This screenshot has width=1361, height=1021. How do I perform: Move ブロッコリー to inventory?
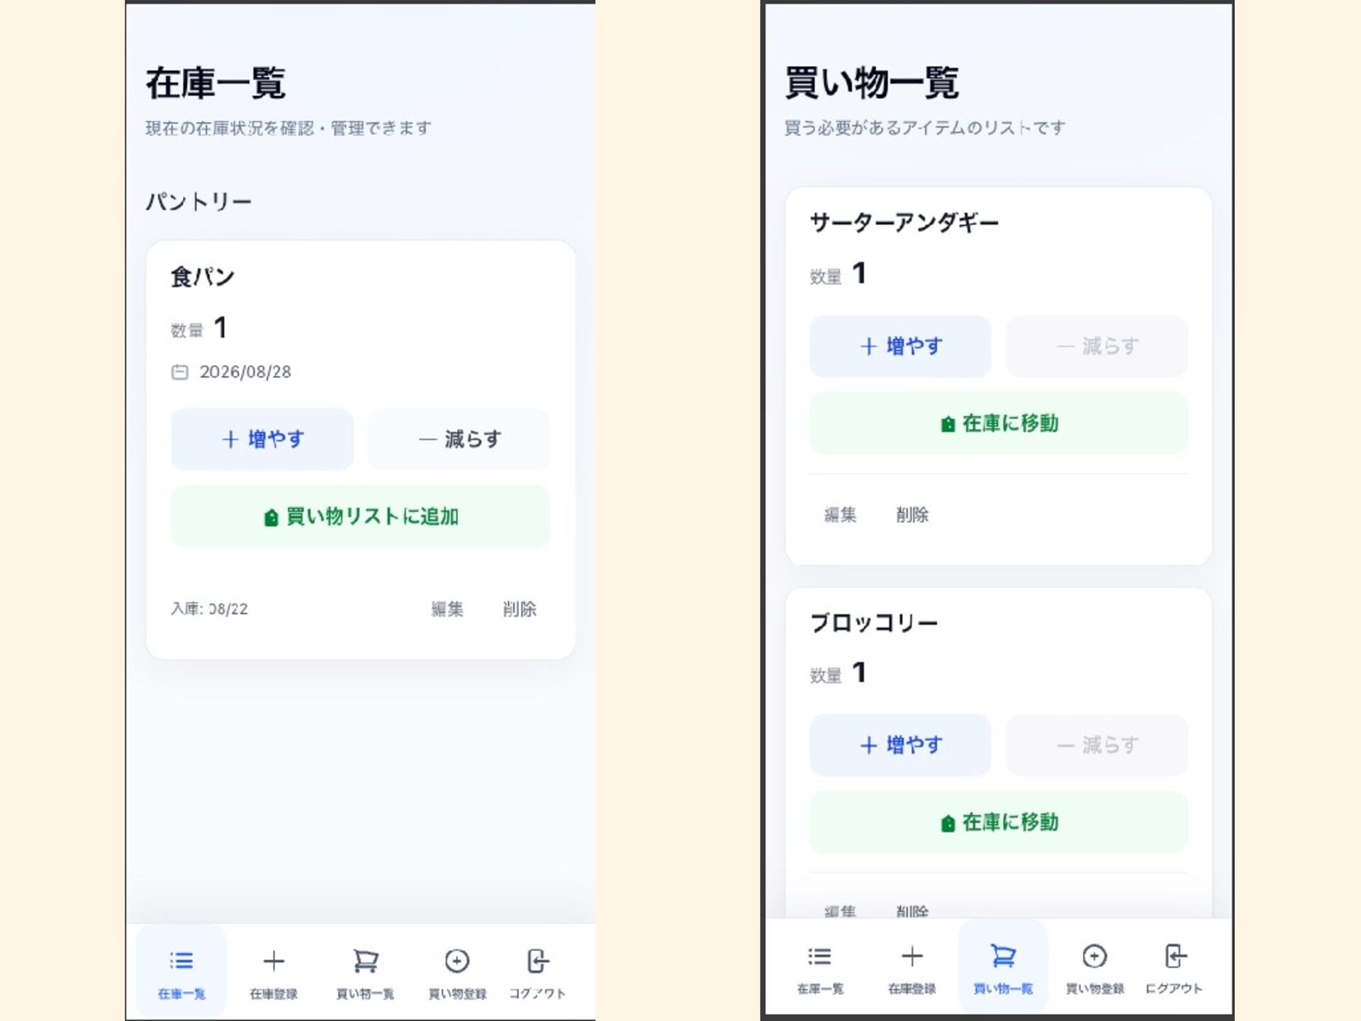click(x=999, y=822)
